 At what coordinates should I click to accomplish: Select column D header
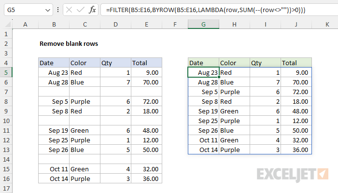(x=115, y=24)
